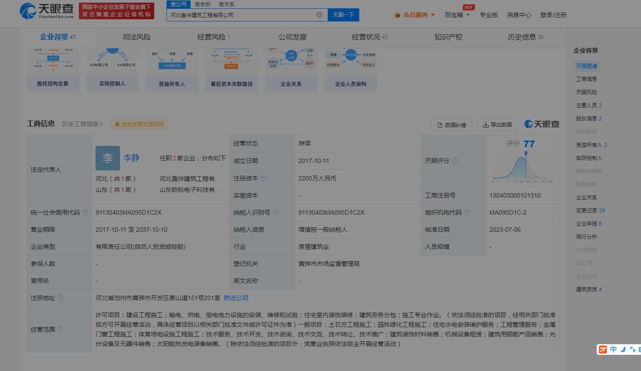The width and height of the screenshot is (641, 371).
Task: Click the 天眼一下 search button
Action: click(x=344, y=15)
